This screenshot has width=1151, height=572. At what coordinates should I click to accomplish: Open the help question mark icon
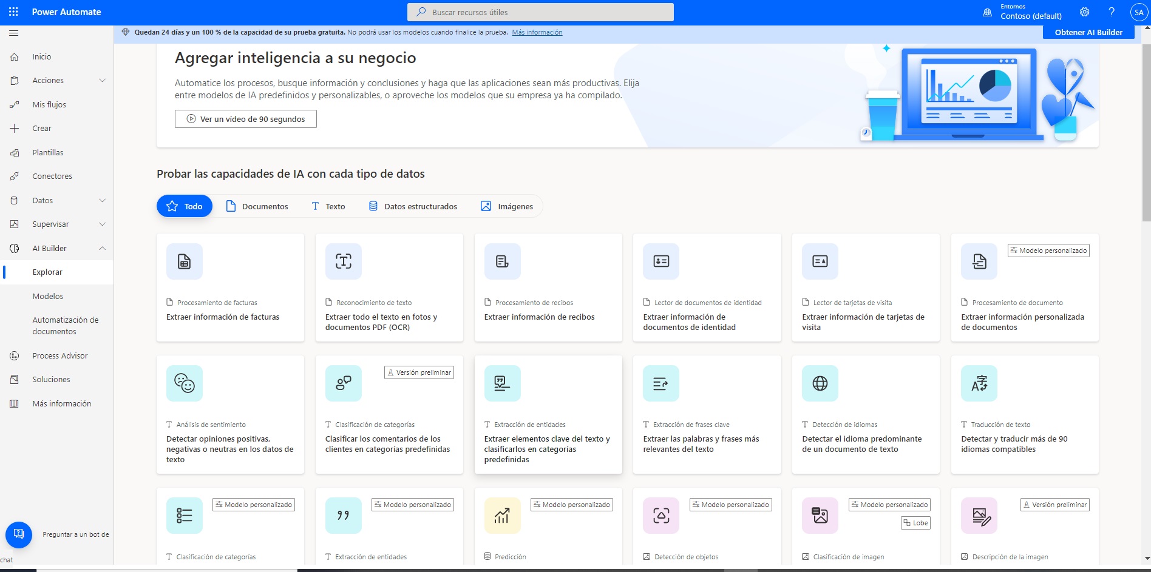(1112, 12)
